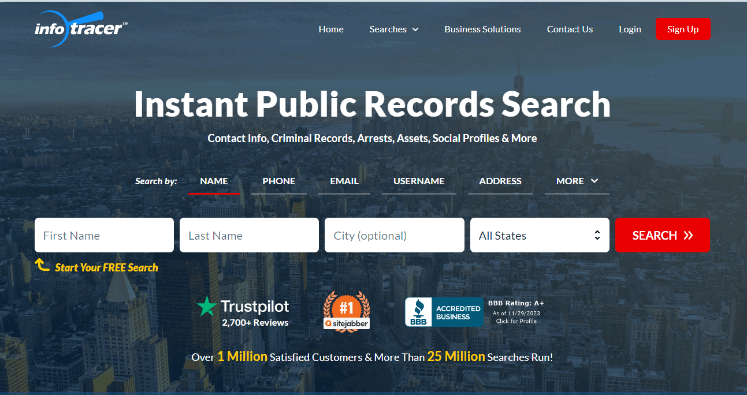Click the 25 Million searches text
The image size is (747, 395).
[x=456, y=357]
